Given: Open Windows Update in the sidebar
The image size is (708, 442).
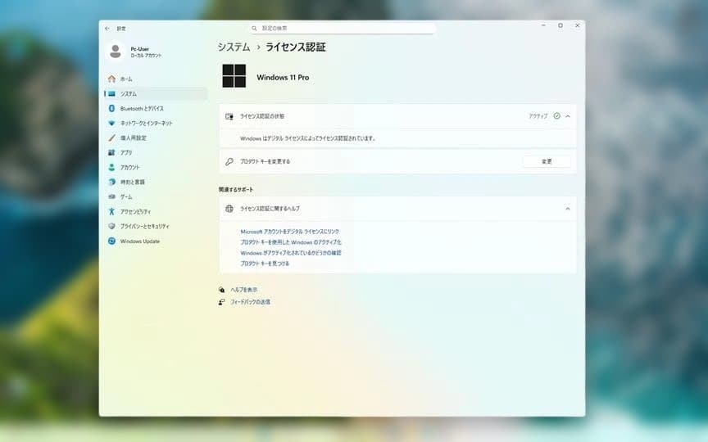Looking at the screenshot, I should click(x=139, y=241).
